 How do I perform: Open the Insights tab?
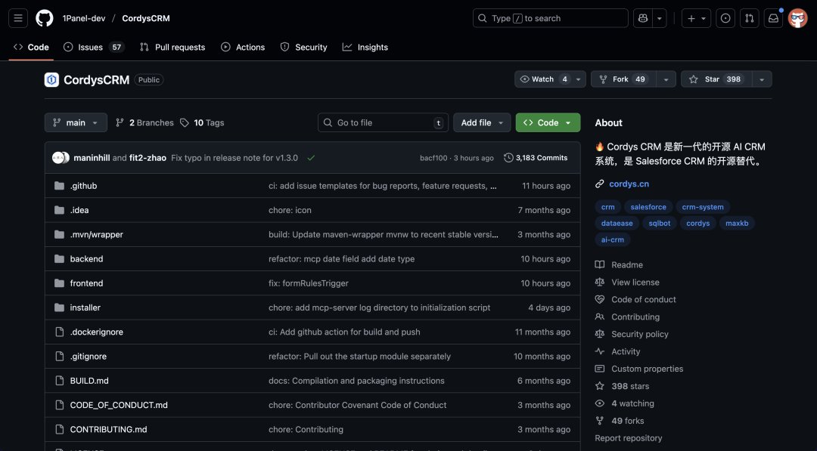(x=365, y=47)
